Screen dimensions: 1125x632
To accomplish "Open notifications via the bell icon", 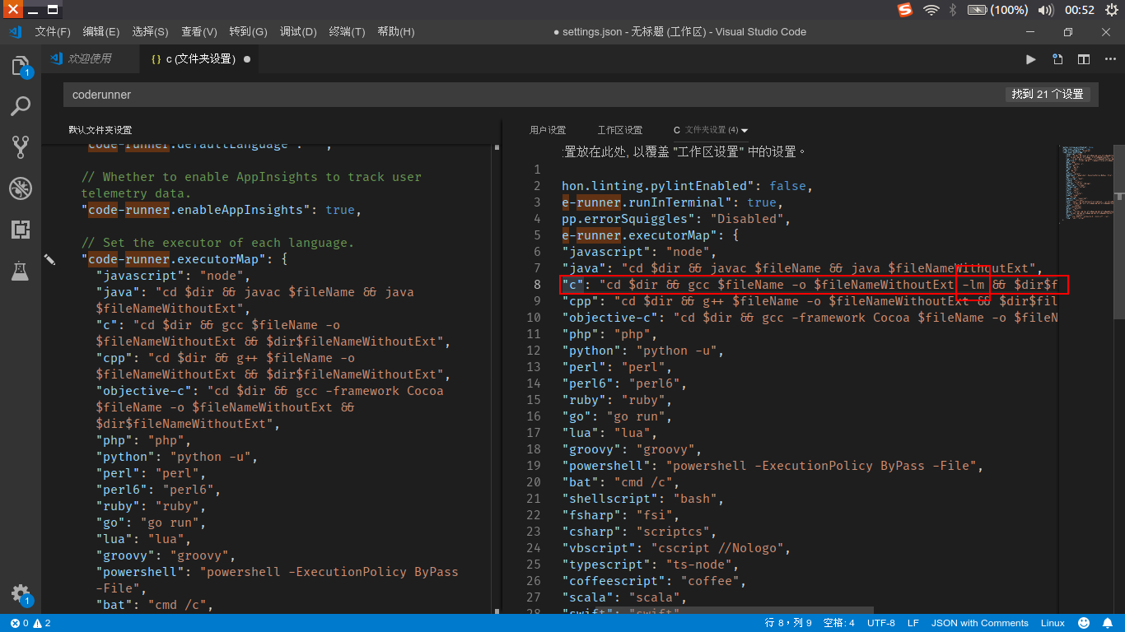I will (x=1107, y=623).
